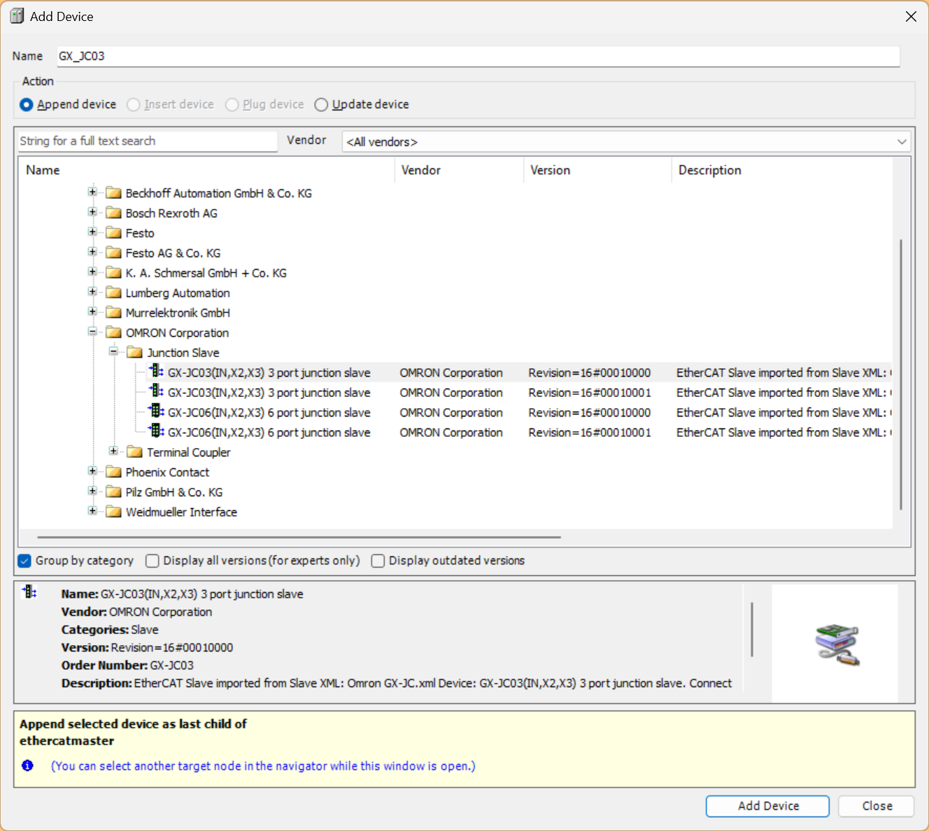Expand the Weidmueller Interface node
The height and width of the screenshot is (831, 929).
coord(92,511)
